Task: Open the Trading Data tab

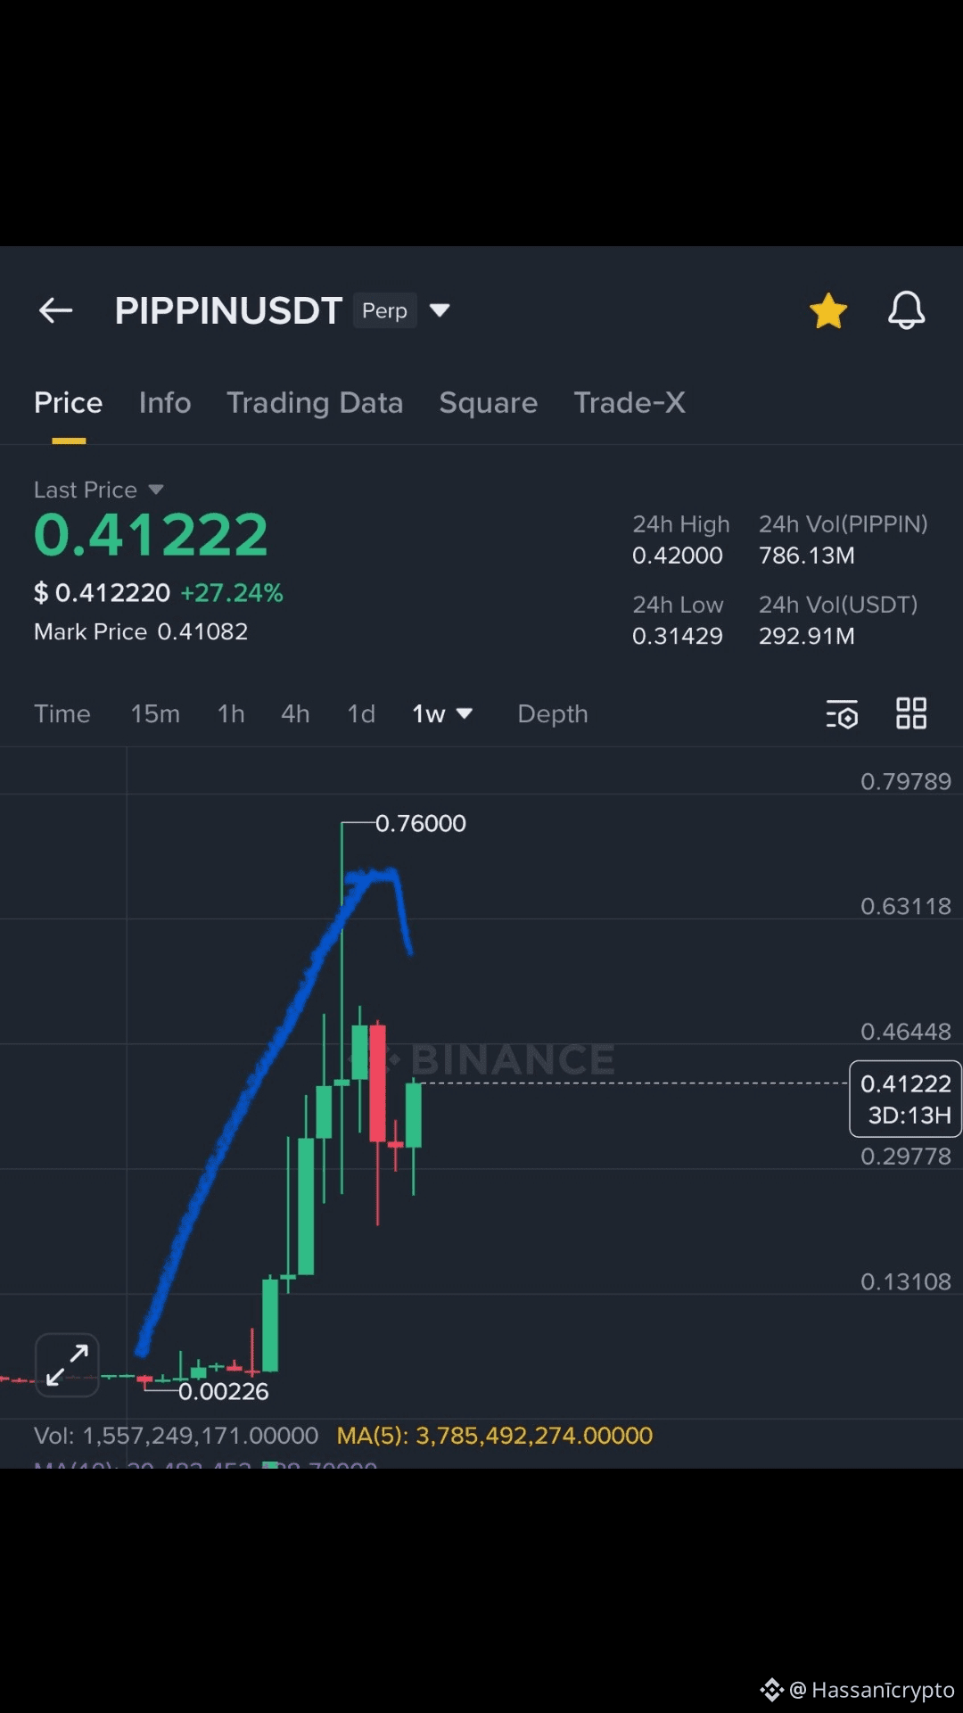Action: point(315,403)
